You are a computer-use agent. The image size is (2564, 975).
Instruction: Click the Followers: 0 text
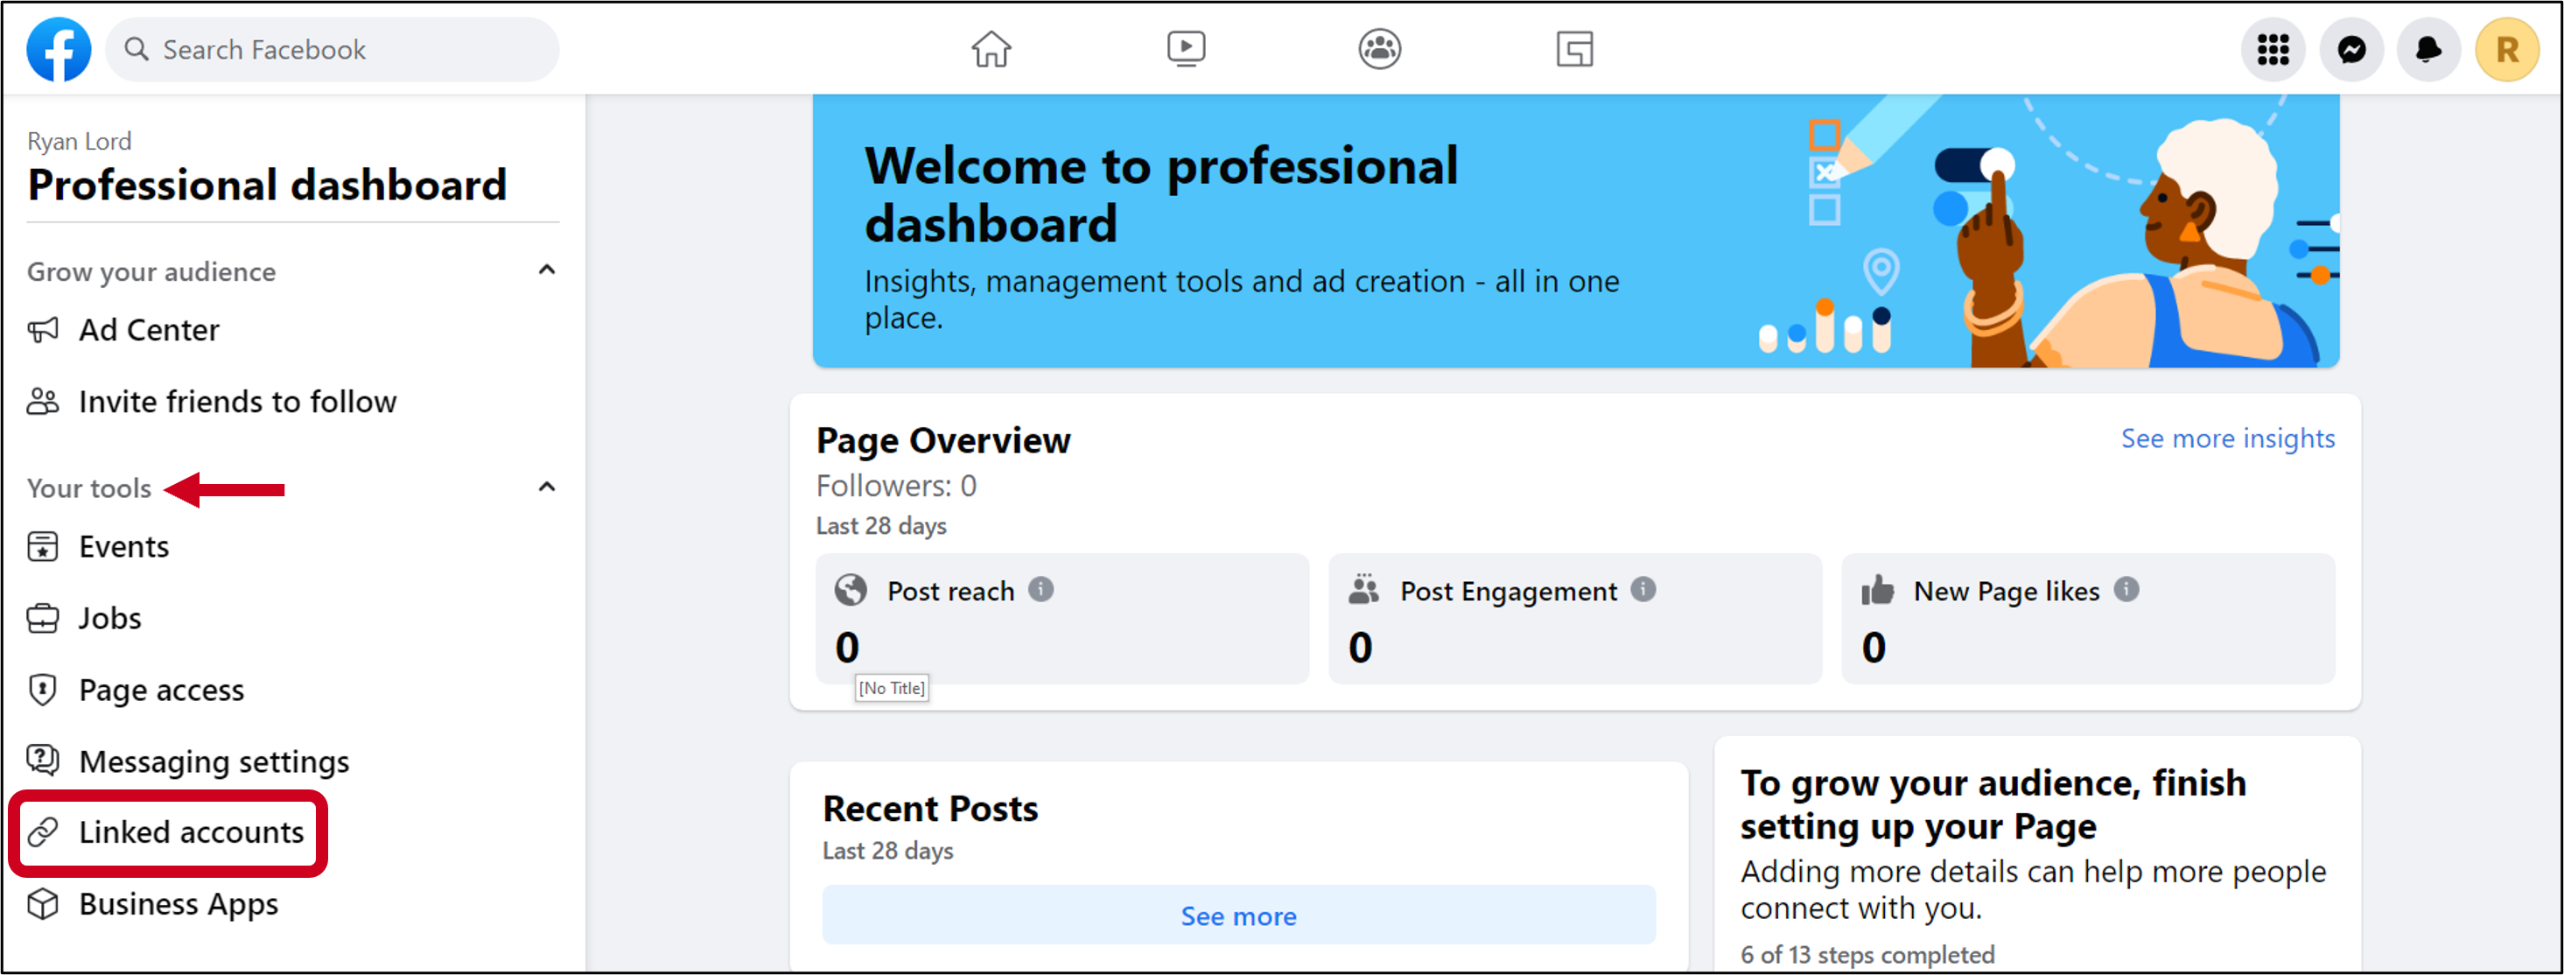(896, 485)
